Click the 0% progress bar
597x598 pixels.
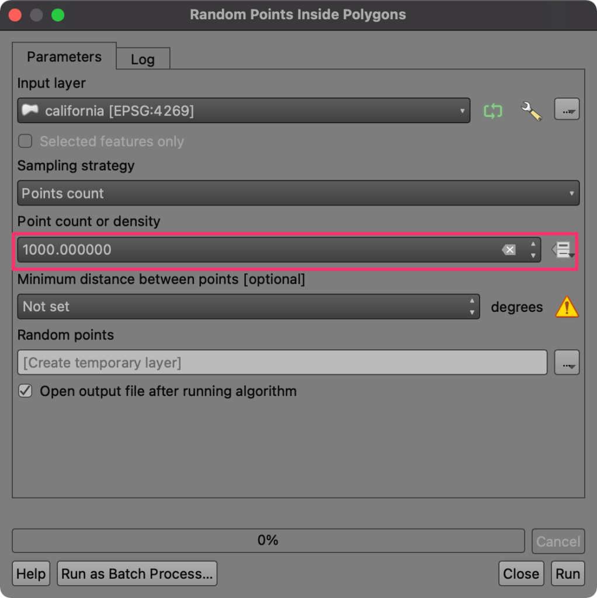click(x=269, y=540)
